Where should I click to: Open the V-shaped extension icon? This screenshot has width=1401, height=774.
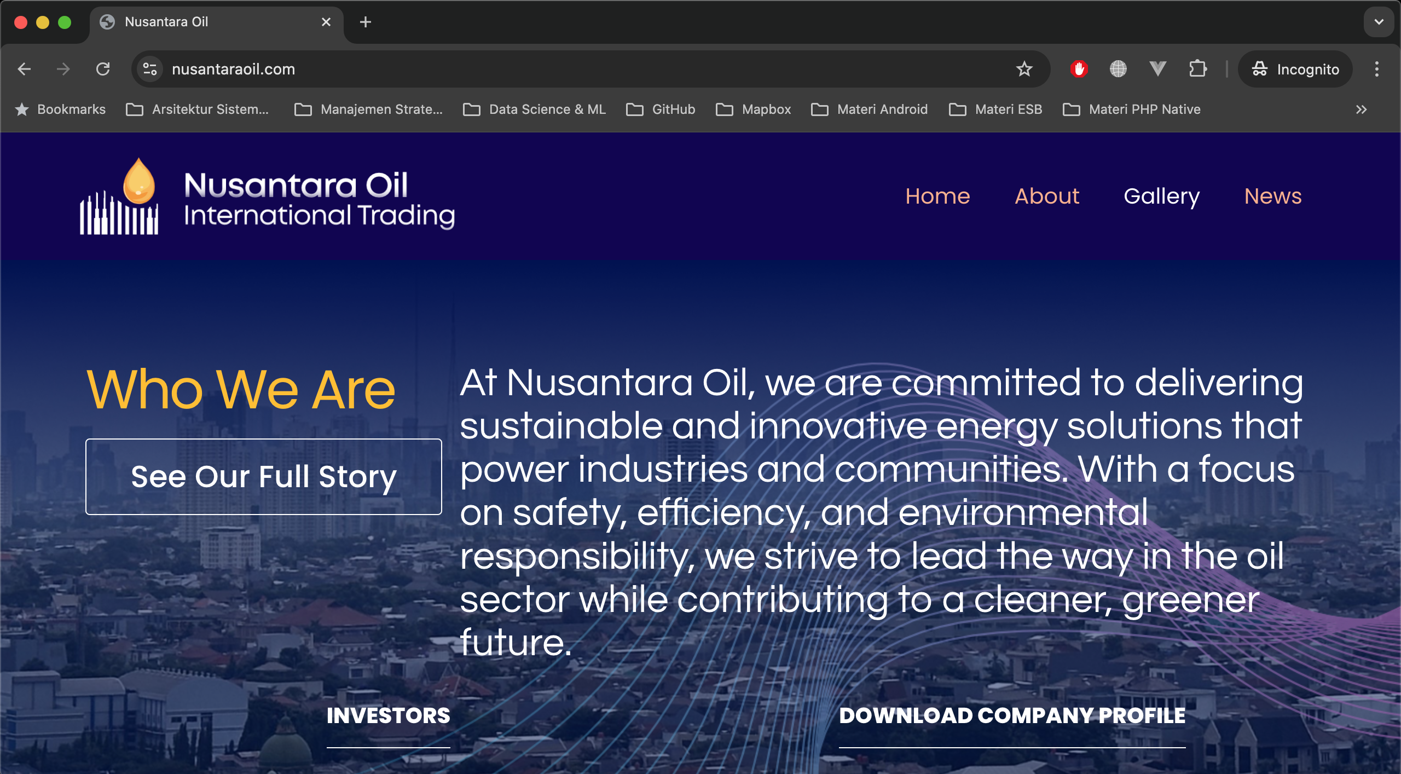[x=1157, y=69]
